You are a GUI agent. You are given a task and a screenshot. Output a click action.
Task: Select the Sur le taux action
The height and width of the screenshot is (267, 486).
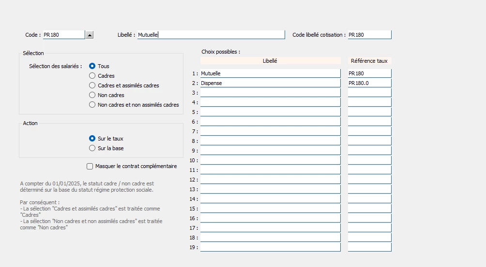[x=92, y=139]
